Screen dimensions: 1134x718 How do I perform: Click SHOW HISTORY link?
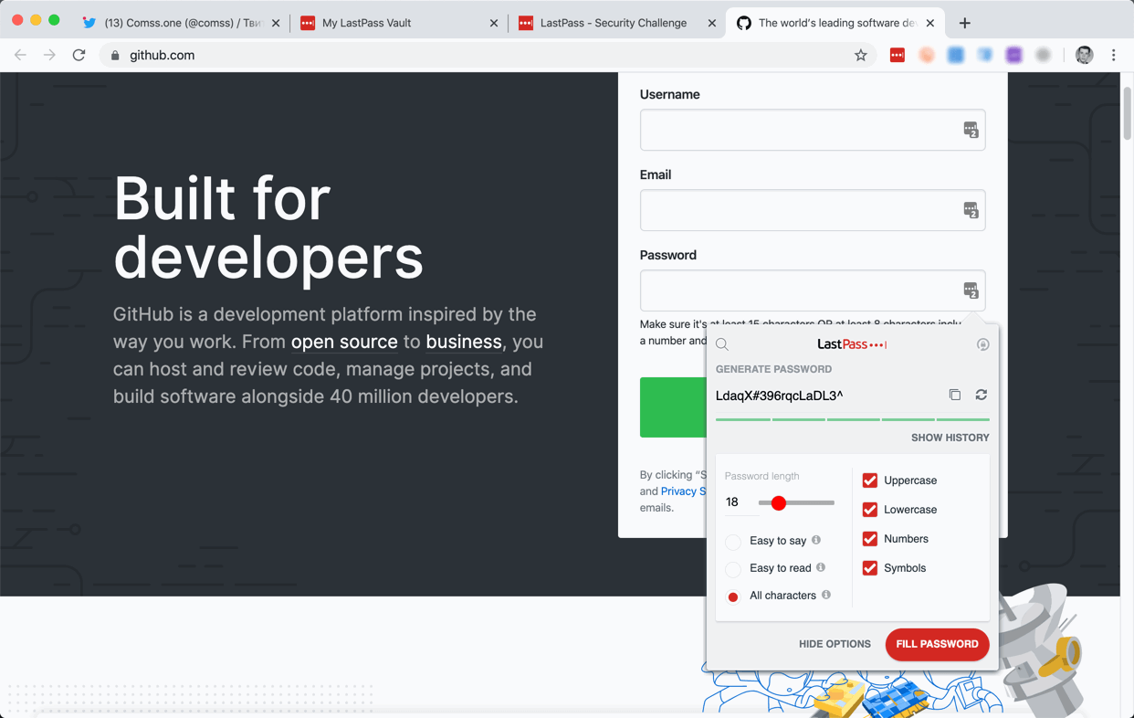pos(950,438)
